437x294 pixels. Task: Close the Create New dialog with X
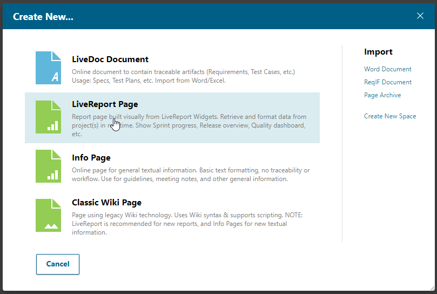coord(420,16)
